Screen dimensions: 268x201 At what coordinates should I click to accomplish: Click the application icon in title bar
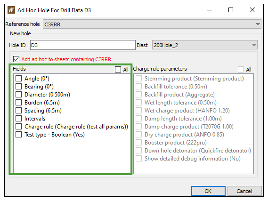pyautogui.click(x=11, y=10)
